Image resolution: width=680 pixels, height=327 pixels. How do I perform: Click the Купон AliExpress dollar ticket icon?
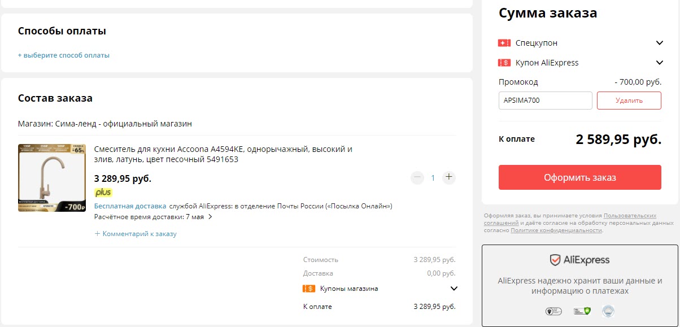tap(504, 63)
